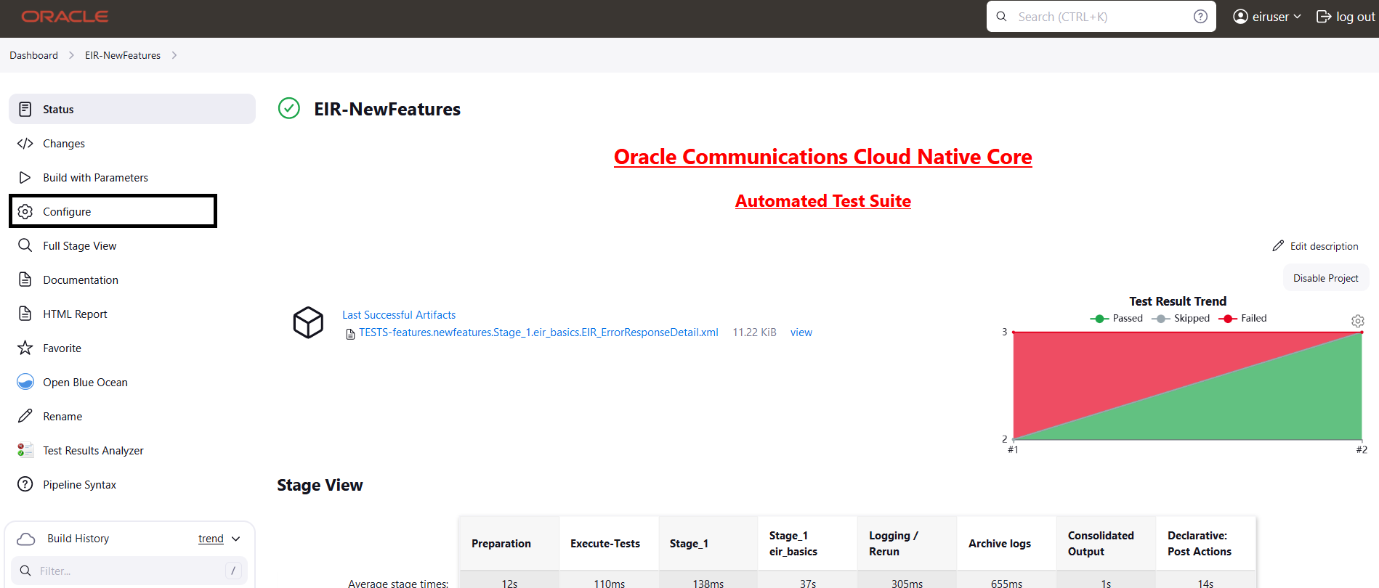The width and height of the screenshot is (1379, 588).
Task: Open the eiruser account dropdown
Action: coord(1267,17)
